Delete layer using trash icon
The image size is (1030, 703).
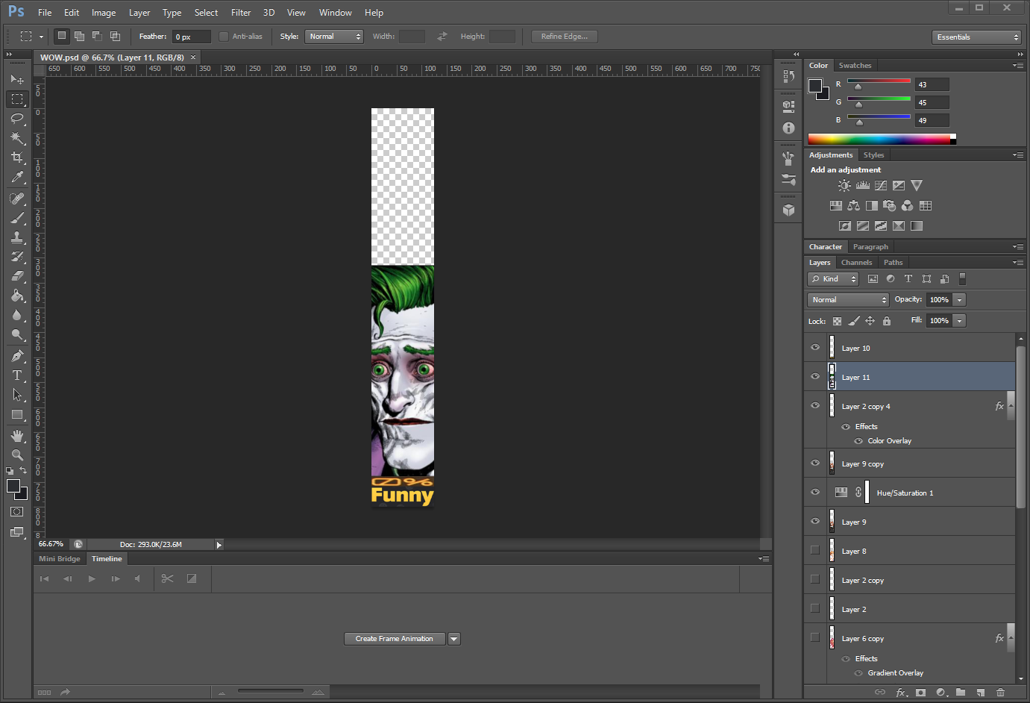pos(1001,693)
